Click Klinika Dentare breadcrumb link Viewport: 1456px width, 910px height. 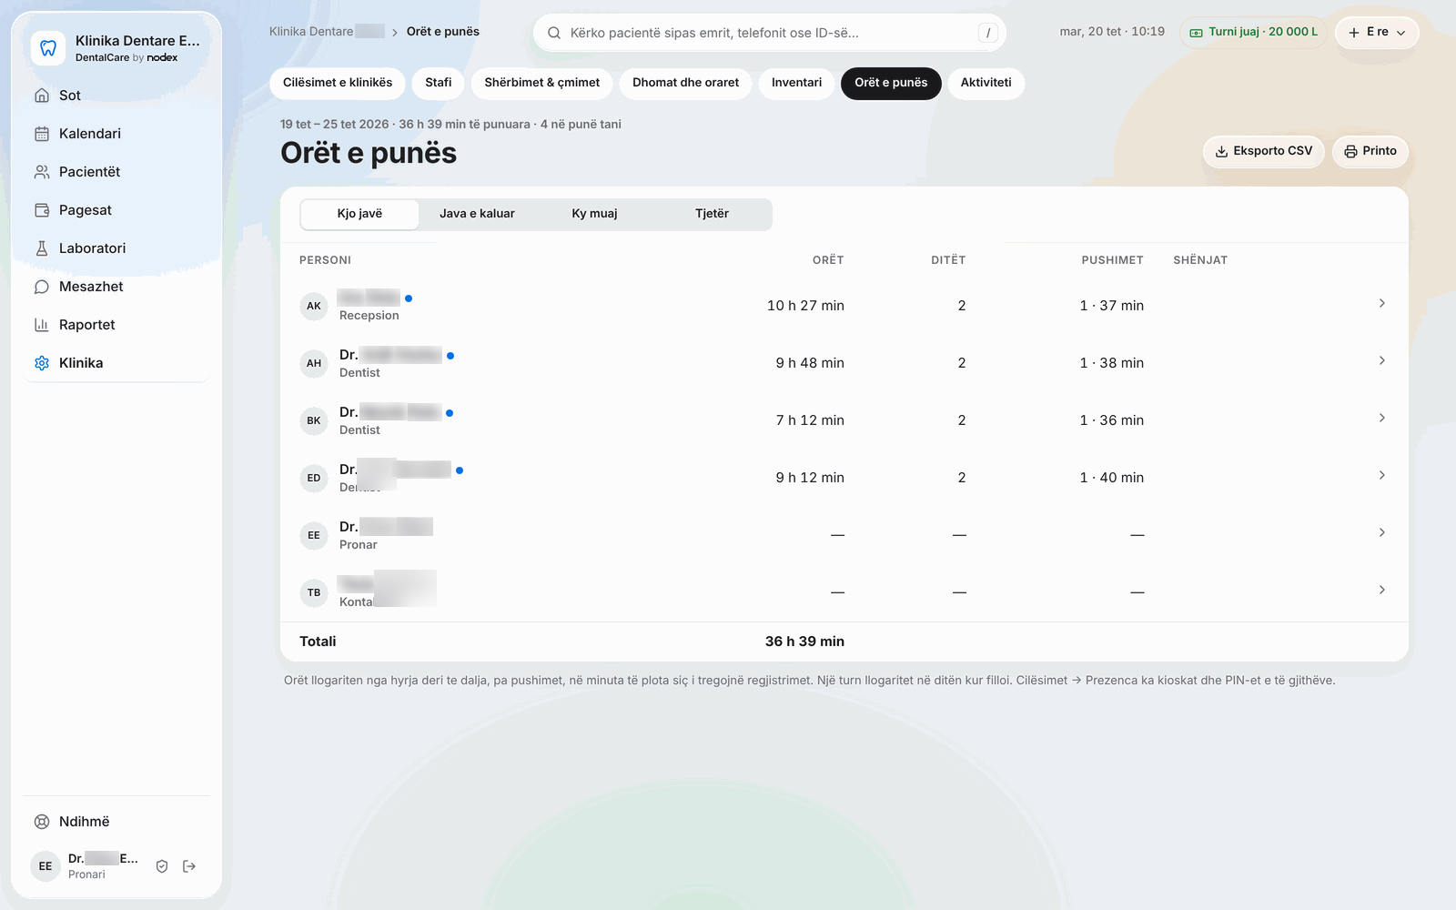(327, 32)
